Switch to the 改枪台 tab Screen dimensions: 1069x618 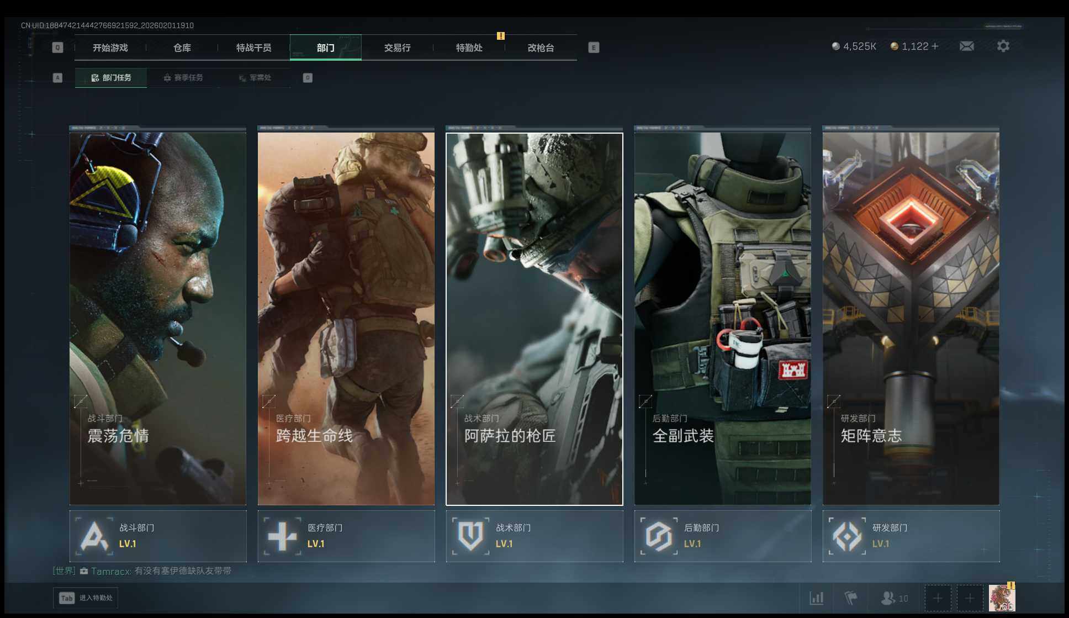(x=541, y=48)
